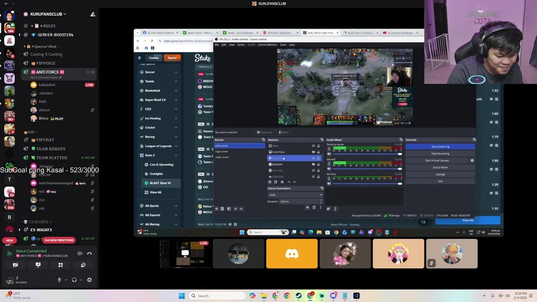Deafen with the headphones icon
537x302 pixels.
pos(74,280)
